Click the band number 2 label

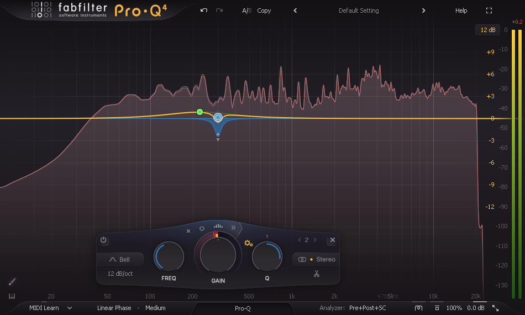pyautogui.click(x=307, y=240)
